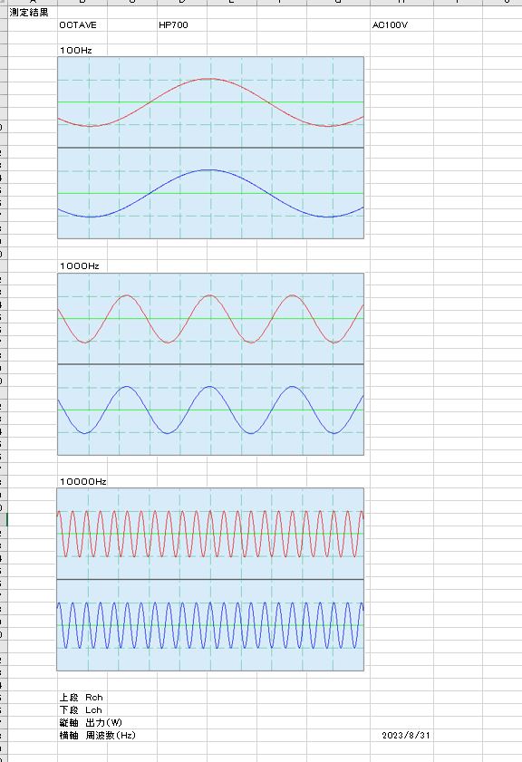The height and width of the screenshot is (762, 522).
Task: Select the 10000Hz label cell
Action: [82, 482]
